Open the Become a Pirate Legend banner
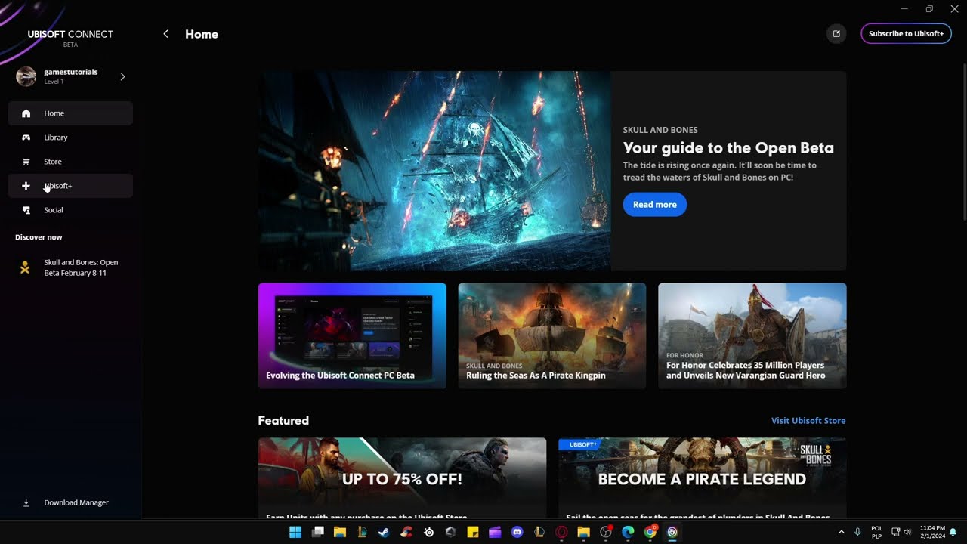967x544 pixels. point(702,478)
